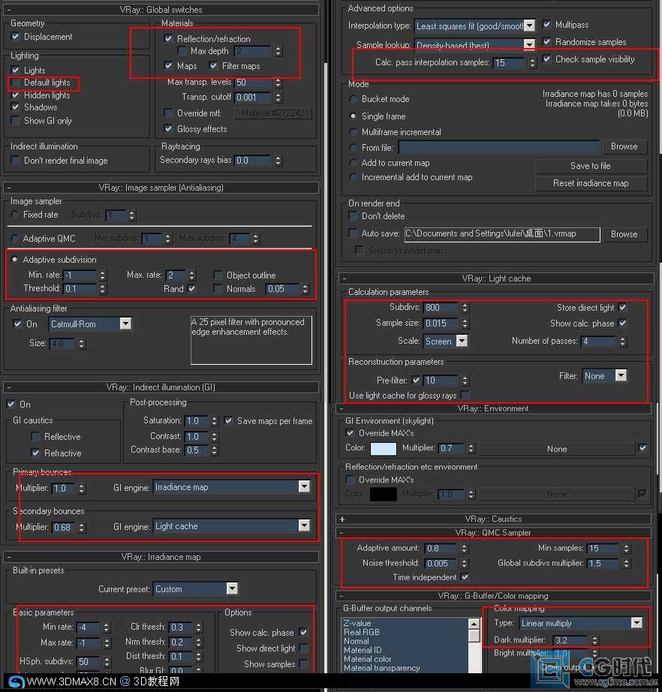Enable Use light cache for glossy rays
This screenshot has height=692, width=662.
465,395
